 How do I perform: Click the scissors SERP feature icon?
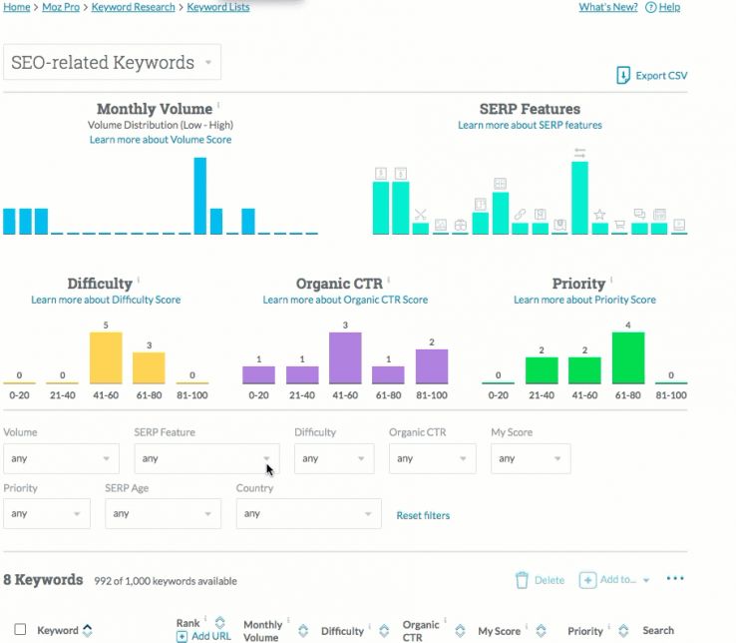pyautogui.click(x=420, y=215)
